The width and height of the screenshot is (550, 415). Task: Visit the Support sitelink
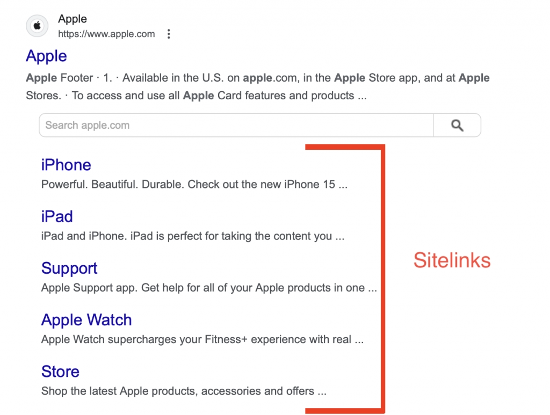pos(69,268)
